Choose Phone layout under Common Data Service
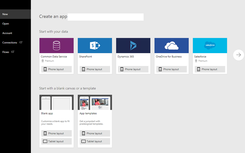The image size is (245, 153). (x=56, y=69)
